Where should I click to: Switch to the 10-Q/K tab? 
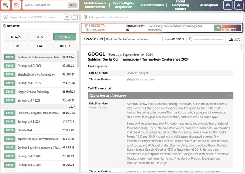click(x=15, y=37)
